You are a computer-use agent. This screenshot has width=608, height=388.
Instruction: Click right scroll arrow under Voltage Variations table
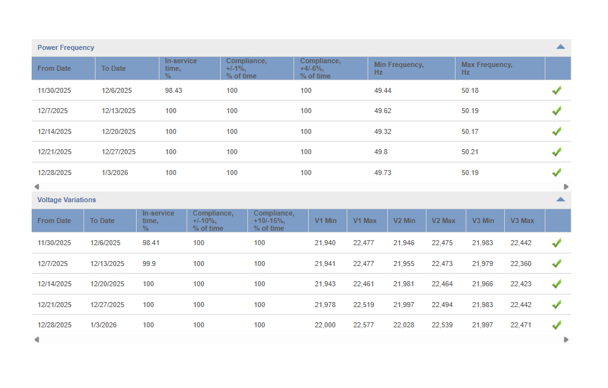point(566,339)
